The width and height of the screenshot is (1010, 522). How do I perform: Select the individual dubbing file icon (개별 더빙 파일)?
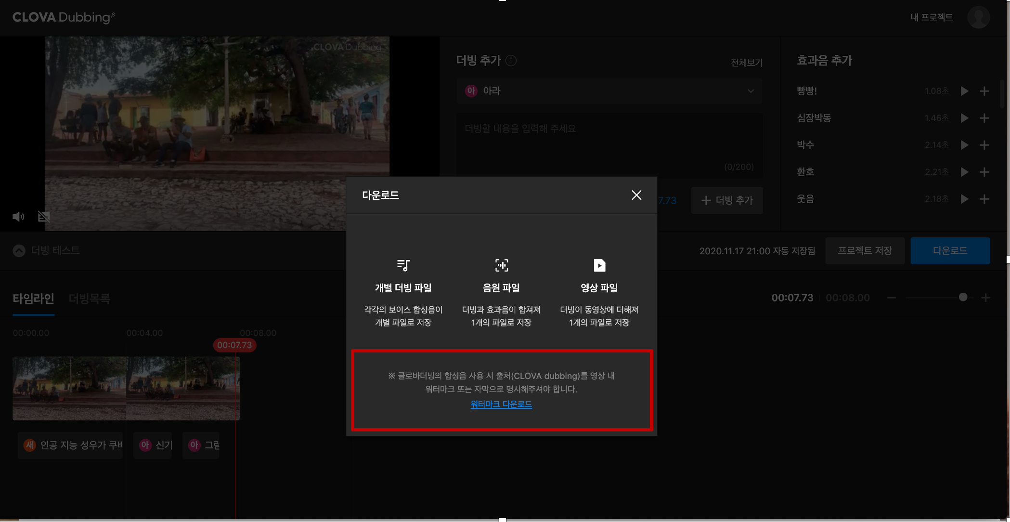(x=403, y=265)
